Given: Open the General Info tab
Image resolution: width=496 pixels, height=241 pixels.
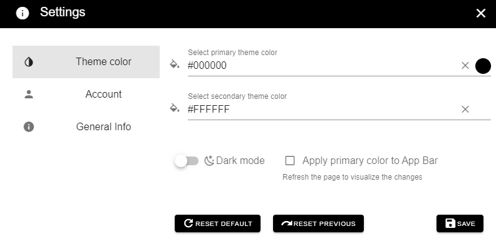Looking at the screenshot, I should tap(86, 127).
